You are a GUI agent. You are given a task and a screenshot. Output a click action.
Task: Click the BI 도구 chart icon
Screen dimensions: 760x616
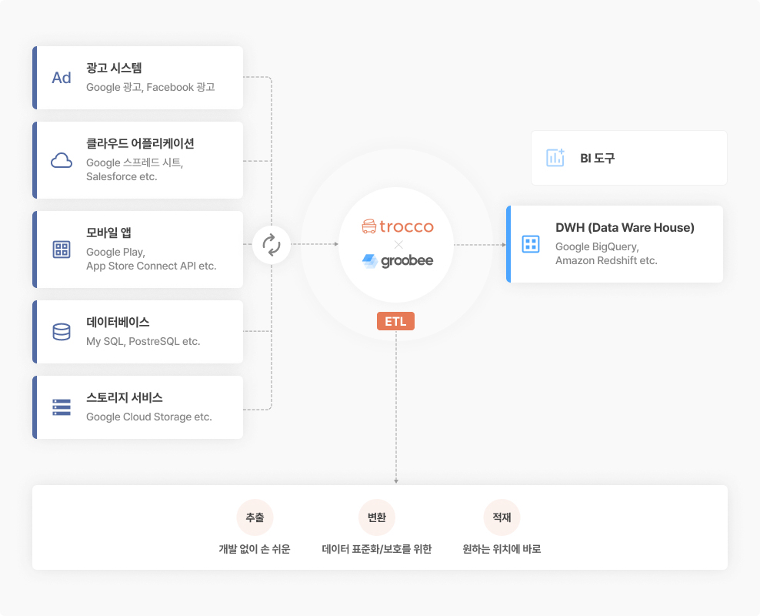pos(555,158)
